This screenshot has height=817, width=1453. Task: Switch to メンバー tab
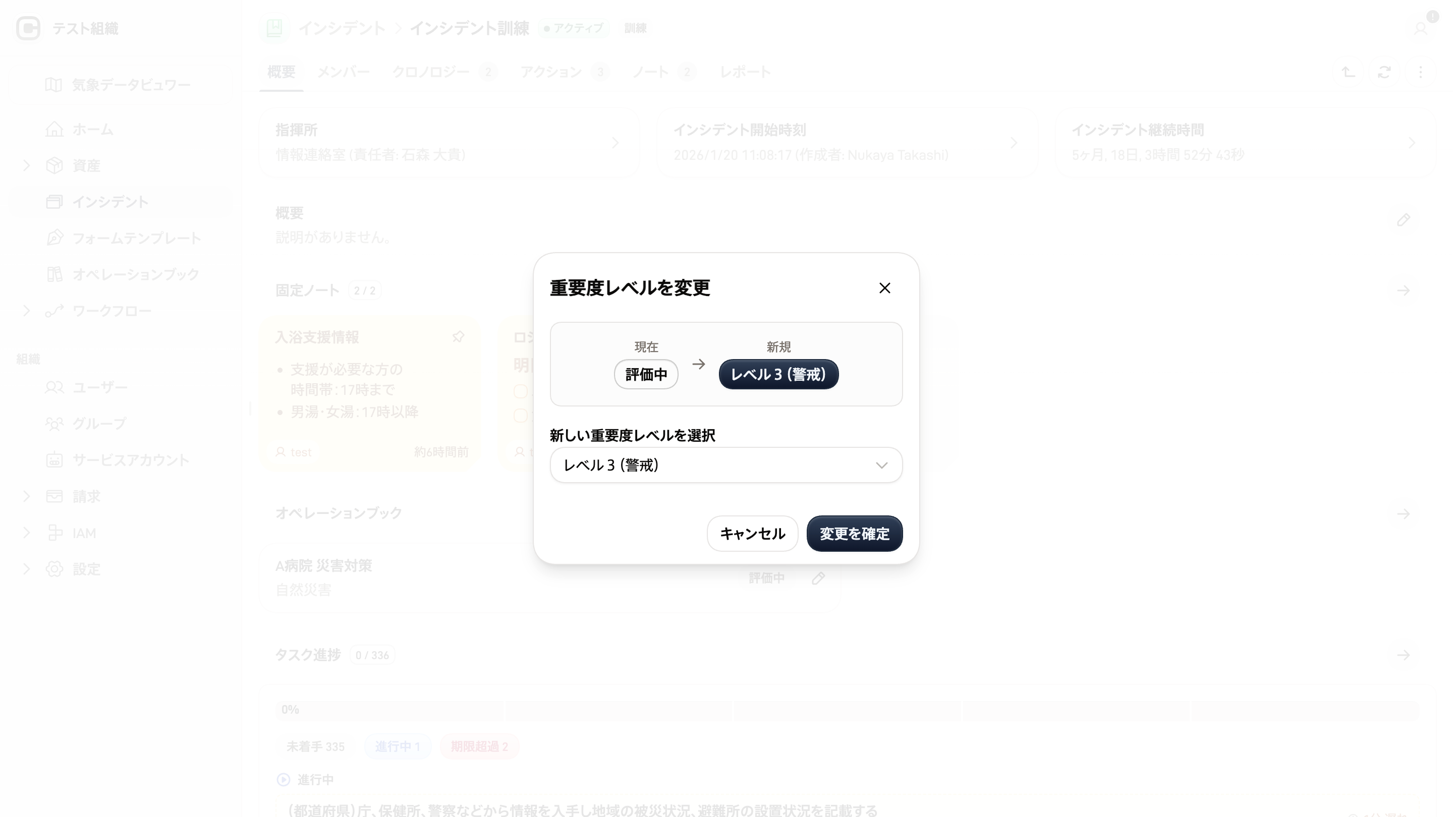tap(344, 72)
